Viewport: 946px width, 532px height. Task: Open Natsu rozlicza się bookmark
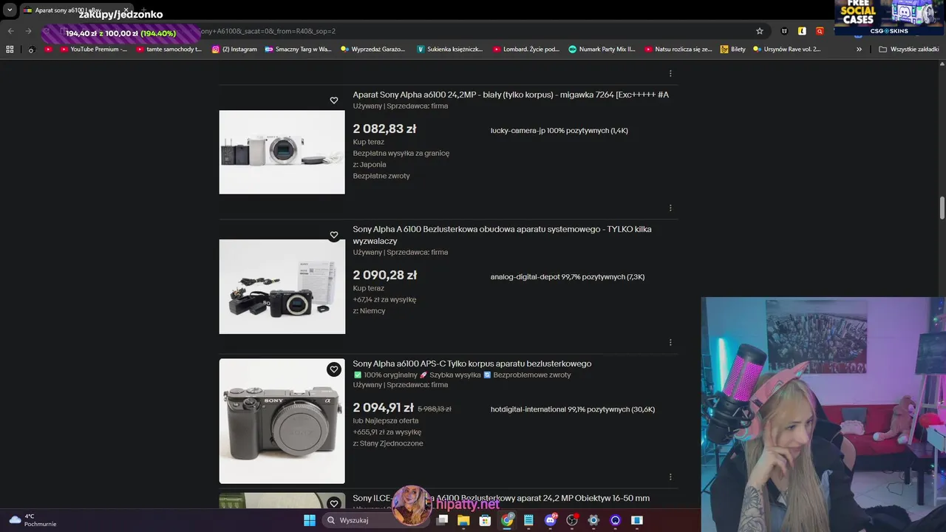678,50
